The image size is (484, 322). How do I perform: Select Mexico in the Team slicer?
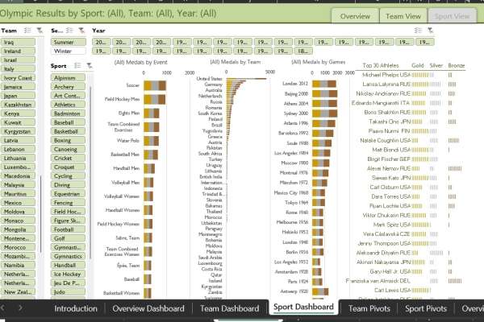18,203
